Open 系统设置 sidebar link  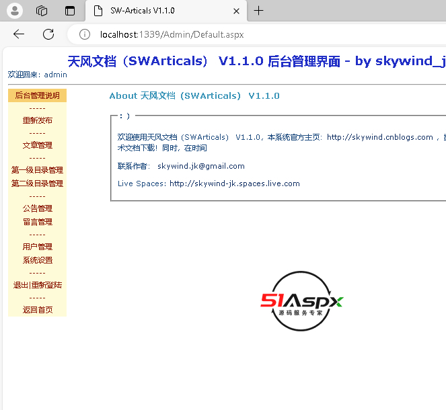[x=37, y=260]
